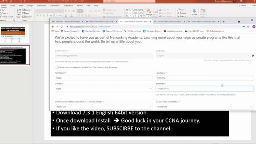Image resolution: width=256 pixels, height=144 pixels.
Task: Open the Design ribbon tab
Action: click(30, 6)
